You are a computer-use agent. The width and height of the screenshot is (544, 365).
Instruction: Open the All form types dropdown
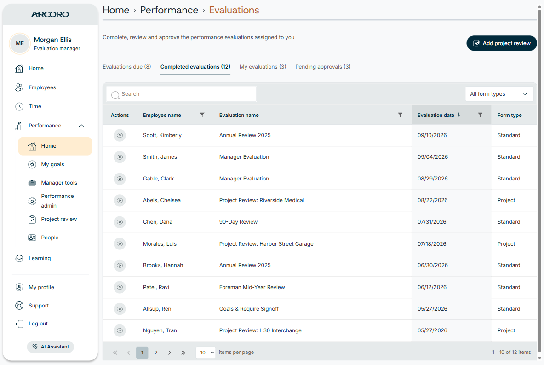pos(499,94)
